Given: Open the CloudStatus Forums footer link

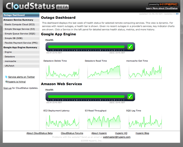Looking at the screenshot, I should pyautogui.click(x=72, y=133).
